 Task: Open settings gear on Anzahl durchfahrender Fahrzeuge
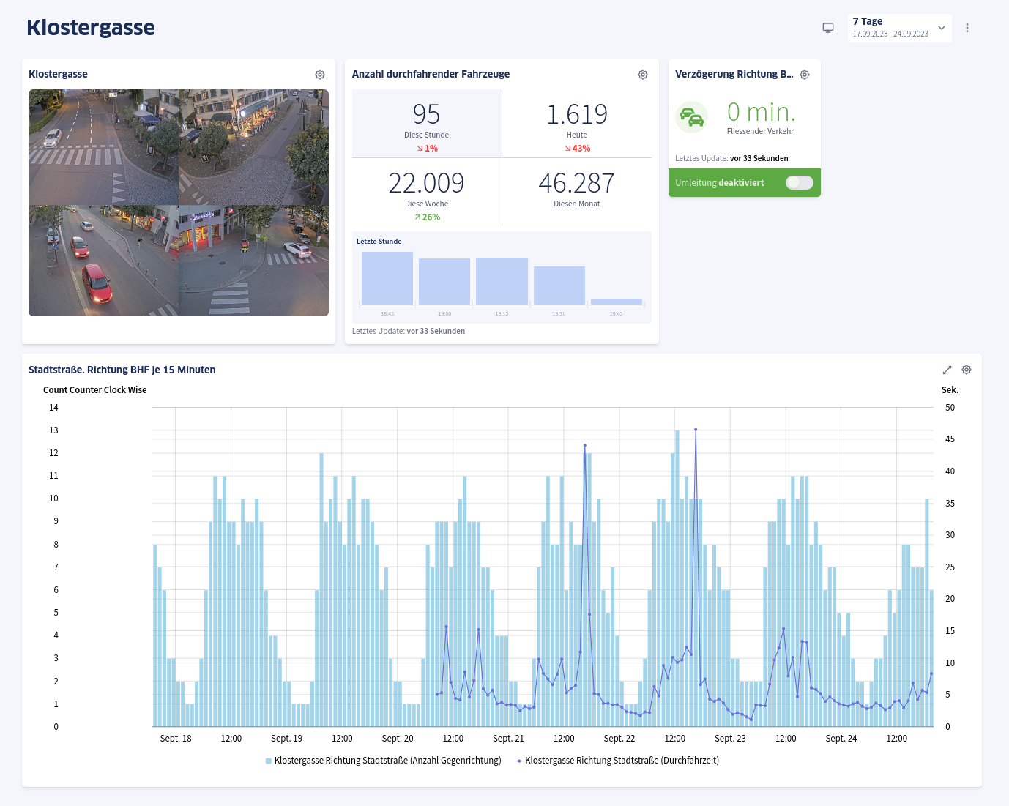(x=642, y=74)
